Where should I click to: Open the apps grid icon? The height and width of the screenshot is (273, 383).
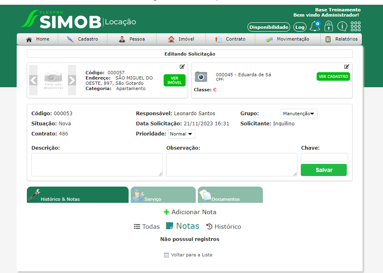tap(355, 26)
